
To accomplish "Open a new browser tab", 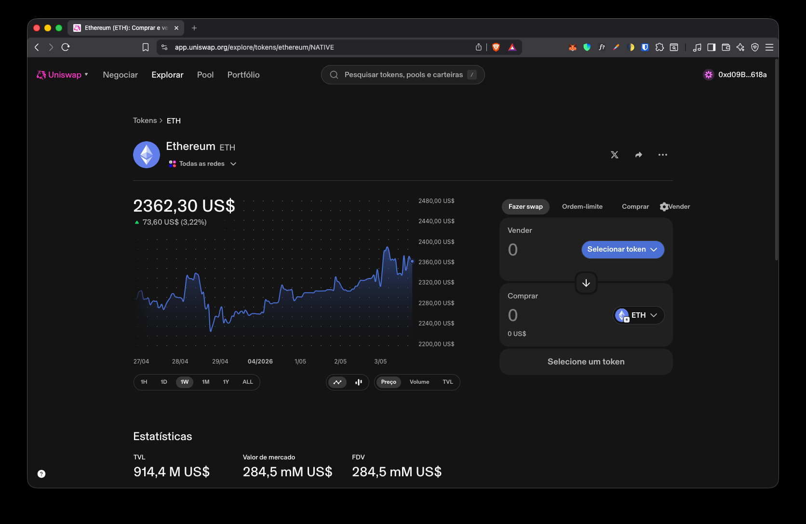I will (194, 28).
